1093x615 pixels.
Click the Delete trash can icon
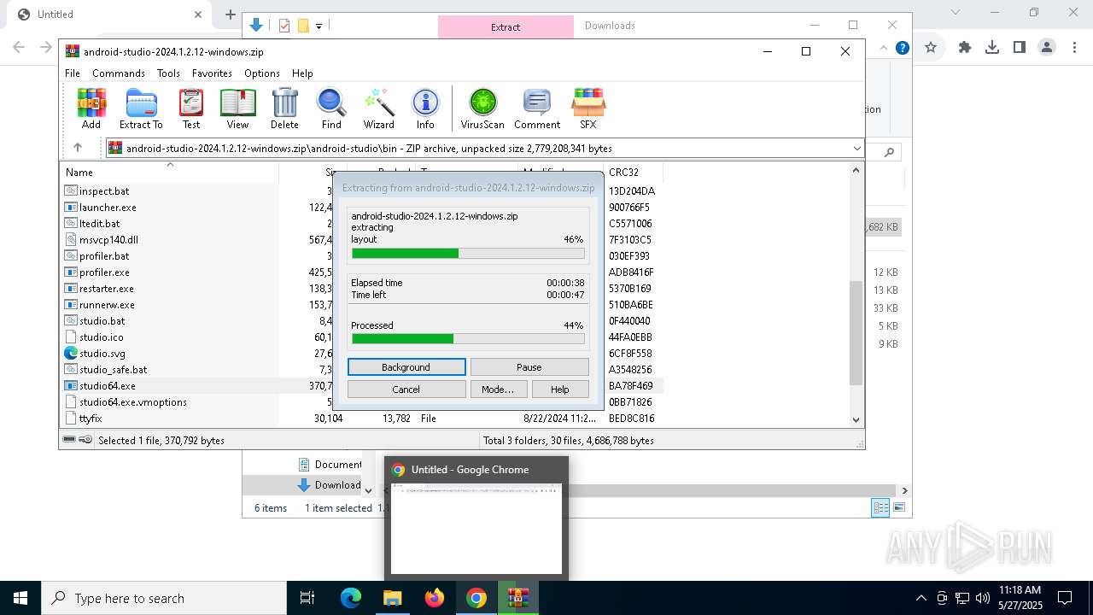point(284,108)
